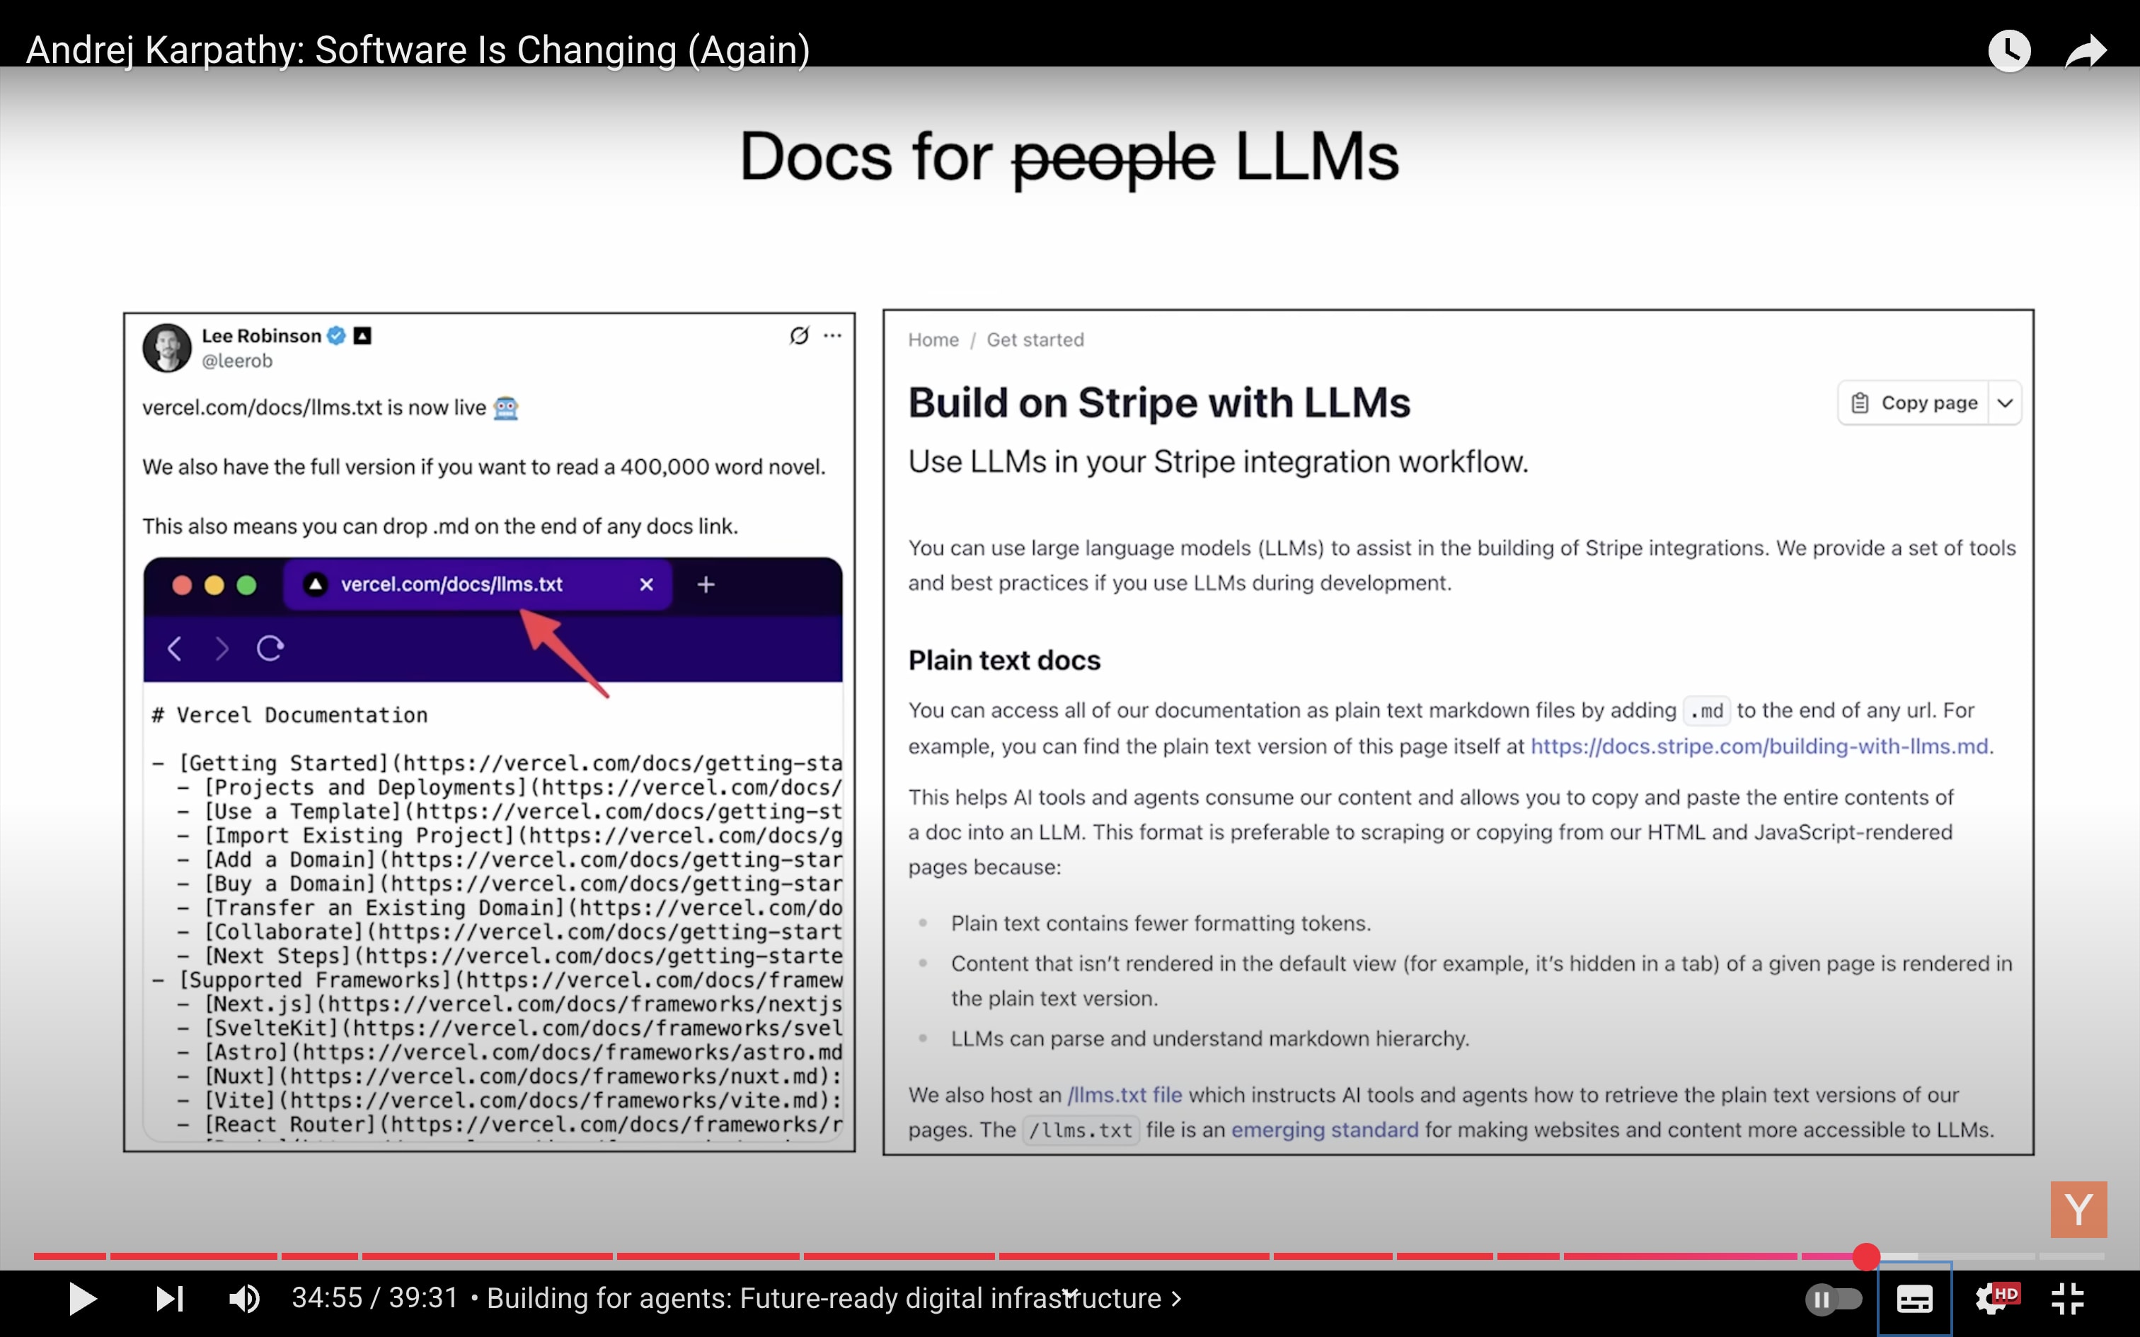Image resolution: width=2140 pixels, height=1337 pixels.
Task: Open the /llms.txt file link
Action: 1124,1095
